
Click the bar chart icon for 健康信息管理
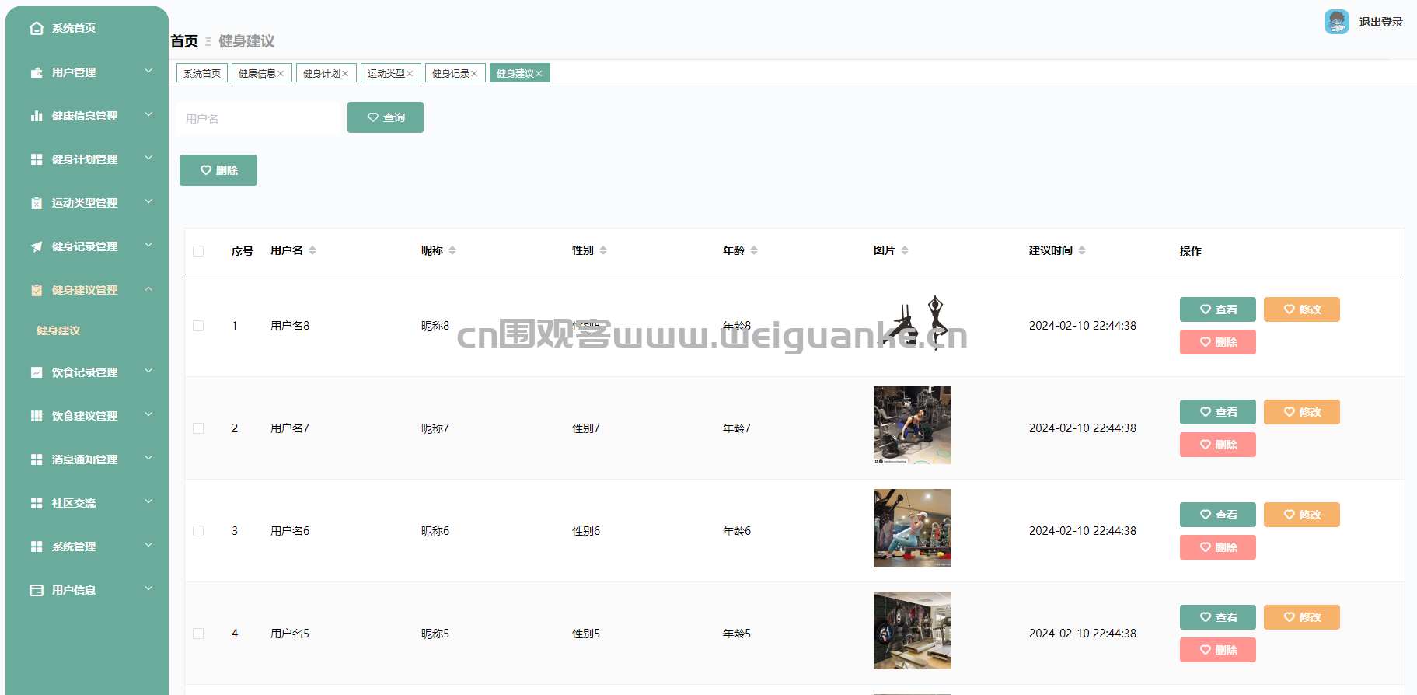[37, 116]
